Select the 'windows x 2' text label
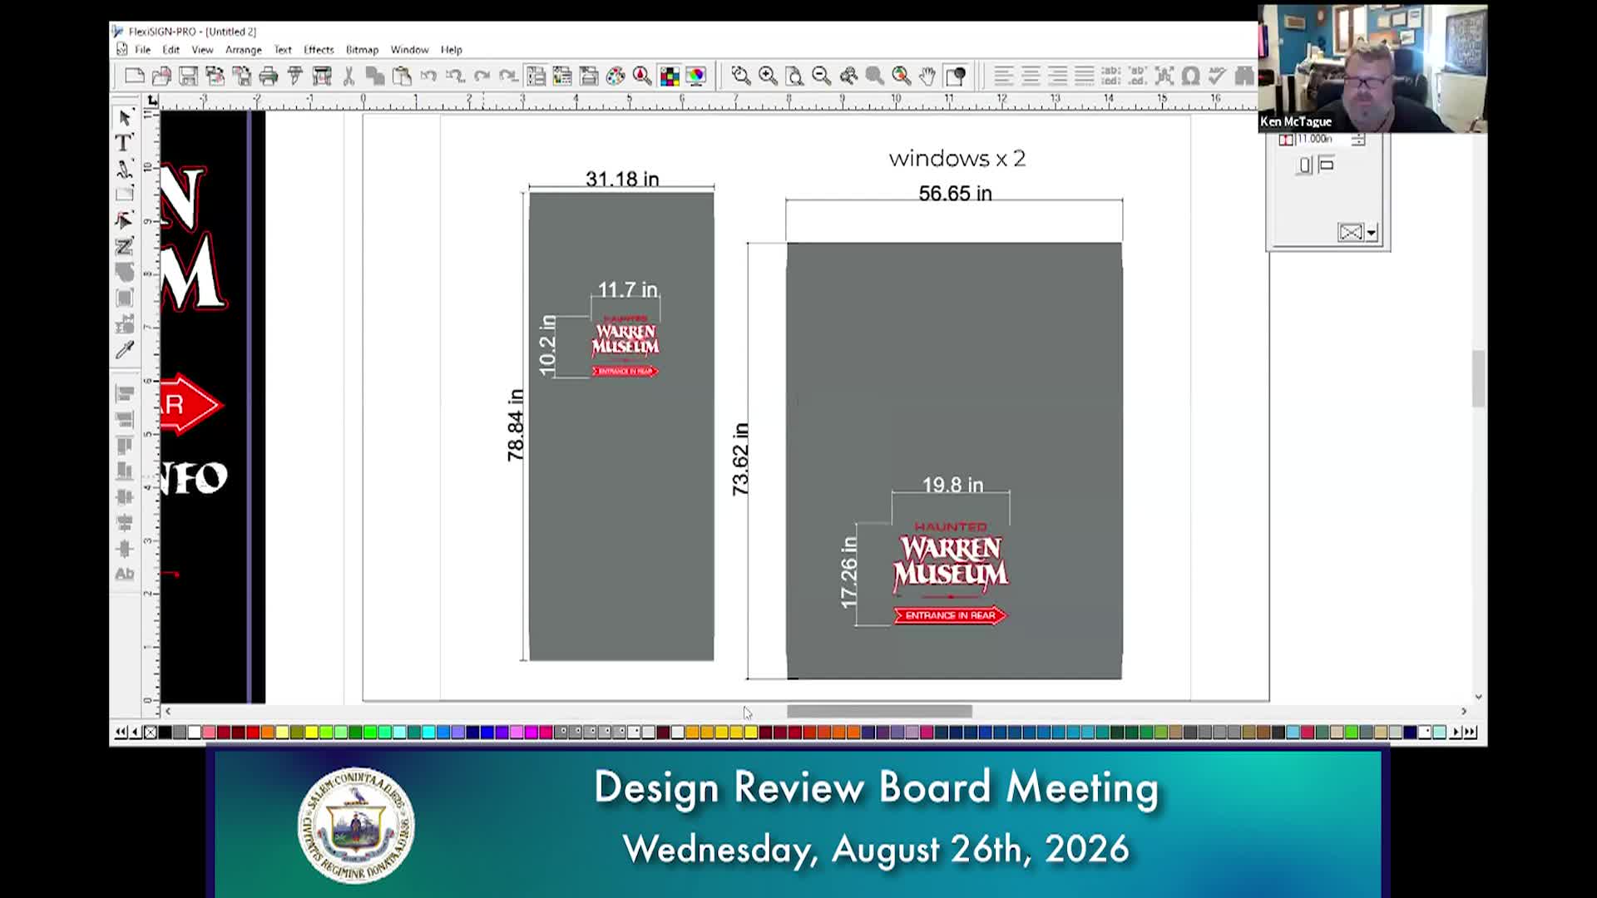 tap(957, 158)
